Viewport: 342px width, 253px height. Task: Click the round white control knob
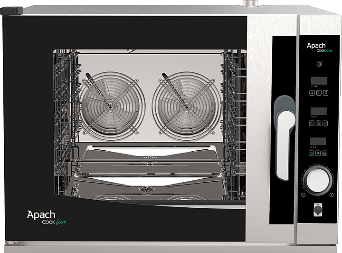[x=317, y=180]
